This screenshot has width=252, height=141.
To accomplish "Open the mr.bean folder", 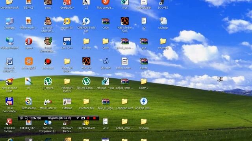I will 144,122.
